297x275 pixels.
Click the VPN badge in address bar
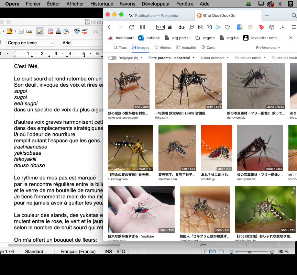point(161,27)
